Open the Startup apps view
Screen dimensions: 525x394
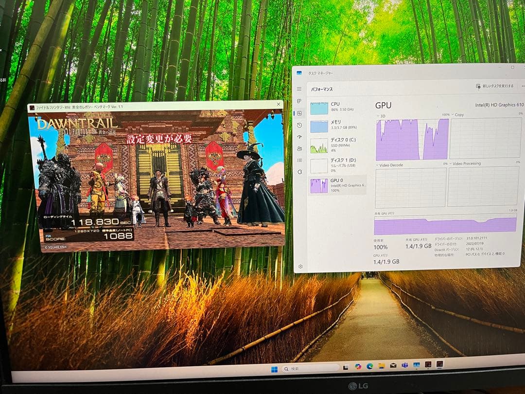(299, 135)
